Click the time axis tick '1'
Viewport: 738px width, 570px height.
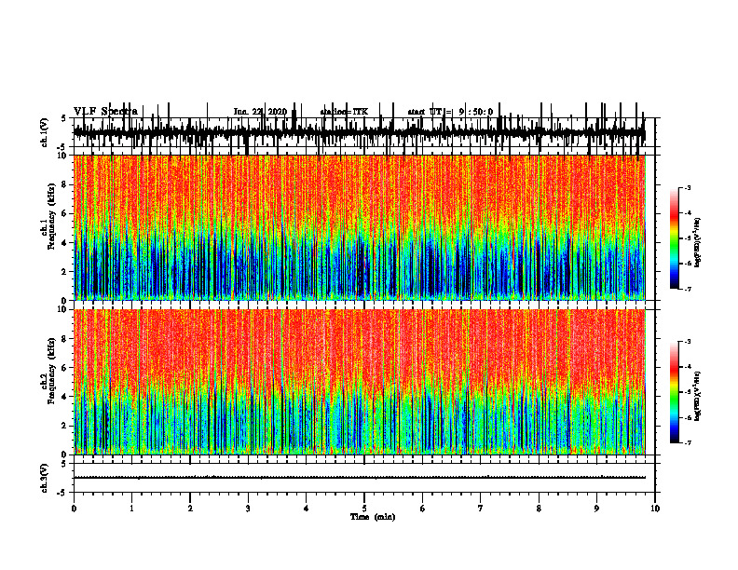pyautogui.click(x=131, y=509)
